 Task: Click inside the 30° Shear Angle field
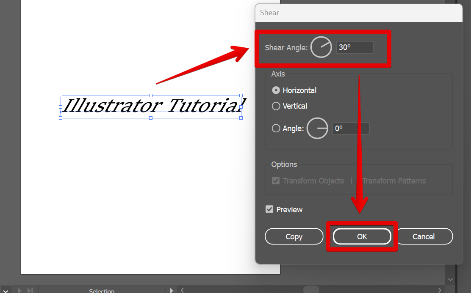click(354, 47)
